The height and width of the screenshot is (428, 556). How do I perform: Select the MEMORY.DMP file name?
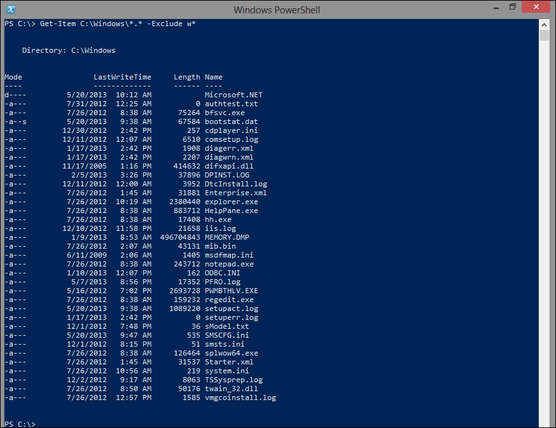[x=227, y=237]
